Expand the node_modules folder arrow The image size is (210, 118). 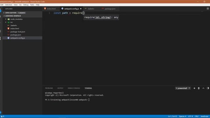(x=6, y=19)
